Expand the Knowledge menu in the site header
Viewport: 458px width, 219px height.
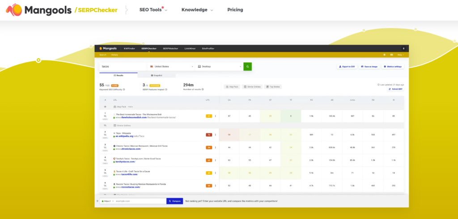click(x=197, y=10)
